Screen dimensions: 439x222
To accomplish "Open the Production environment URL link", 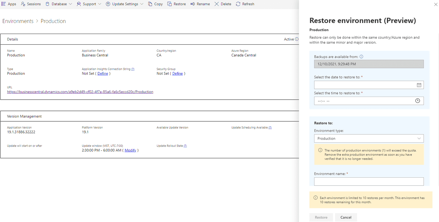I will coord(80,92).
